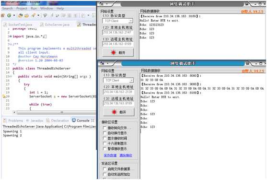Switch to the Javadoc tab
Image resolution: width=267 pixels, height=180 pixels.
35,120
